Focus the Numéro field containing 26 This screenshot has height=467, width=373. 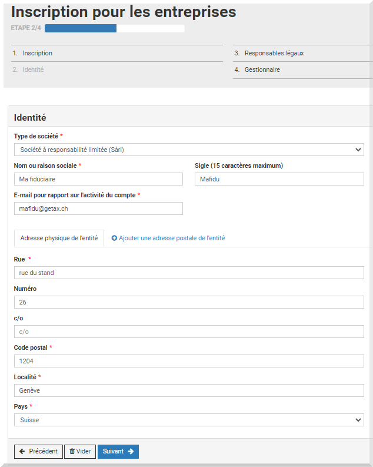[189, 302]
